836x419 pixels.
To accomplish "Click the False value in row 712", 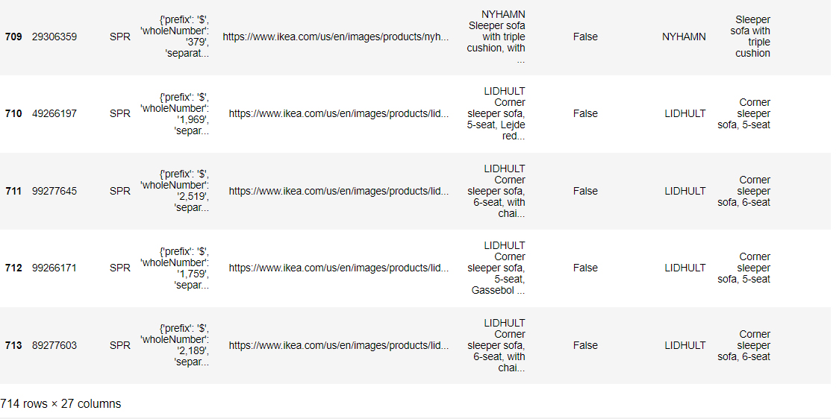I will 585,268.
